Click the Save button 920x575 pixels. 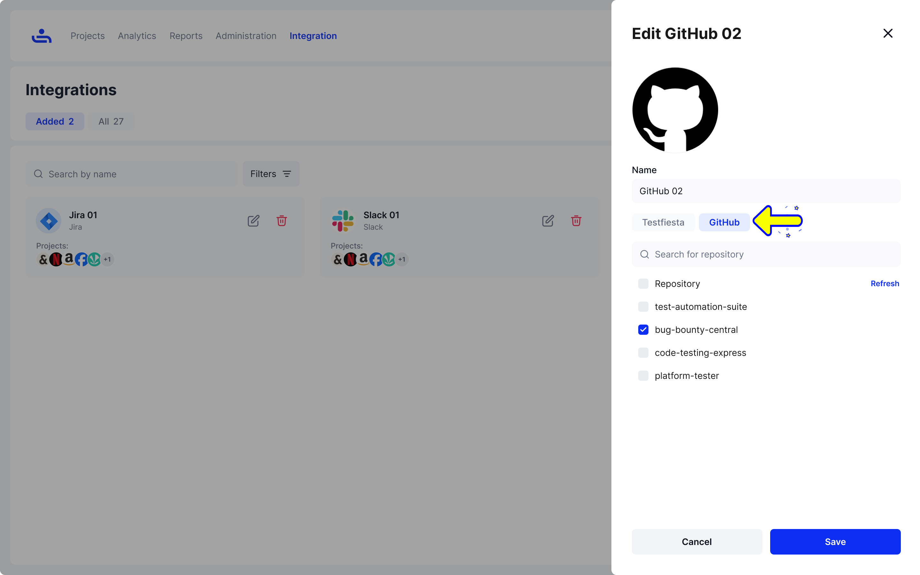(835, 541)
